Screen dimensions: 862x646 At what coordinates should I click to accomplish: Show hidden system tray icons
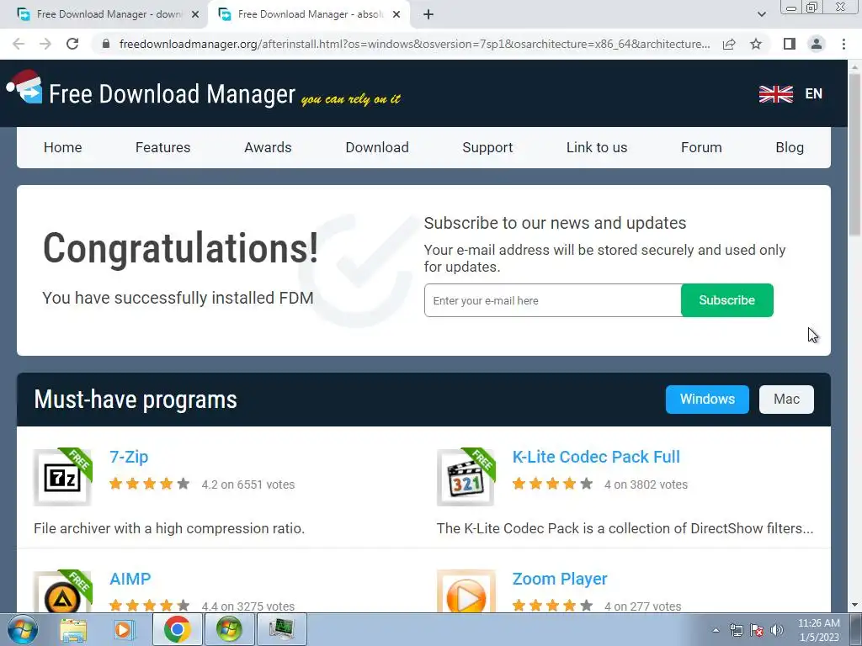[716, 630]
